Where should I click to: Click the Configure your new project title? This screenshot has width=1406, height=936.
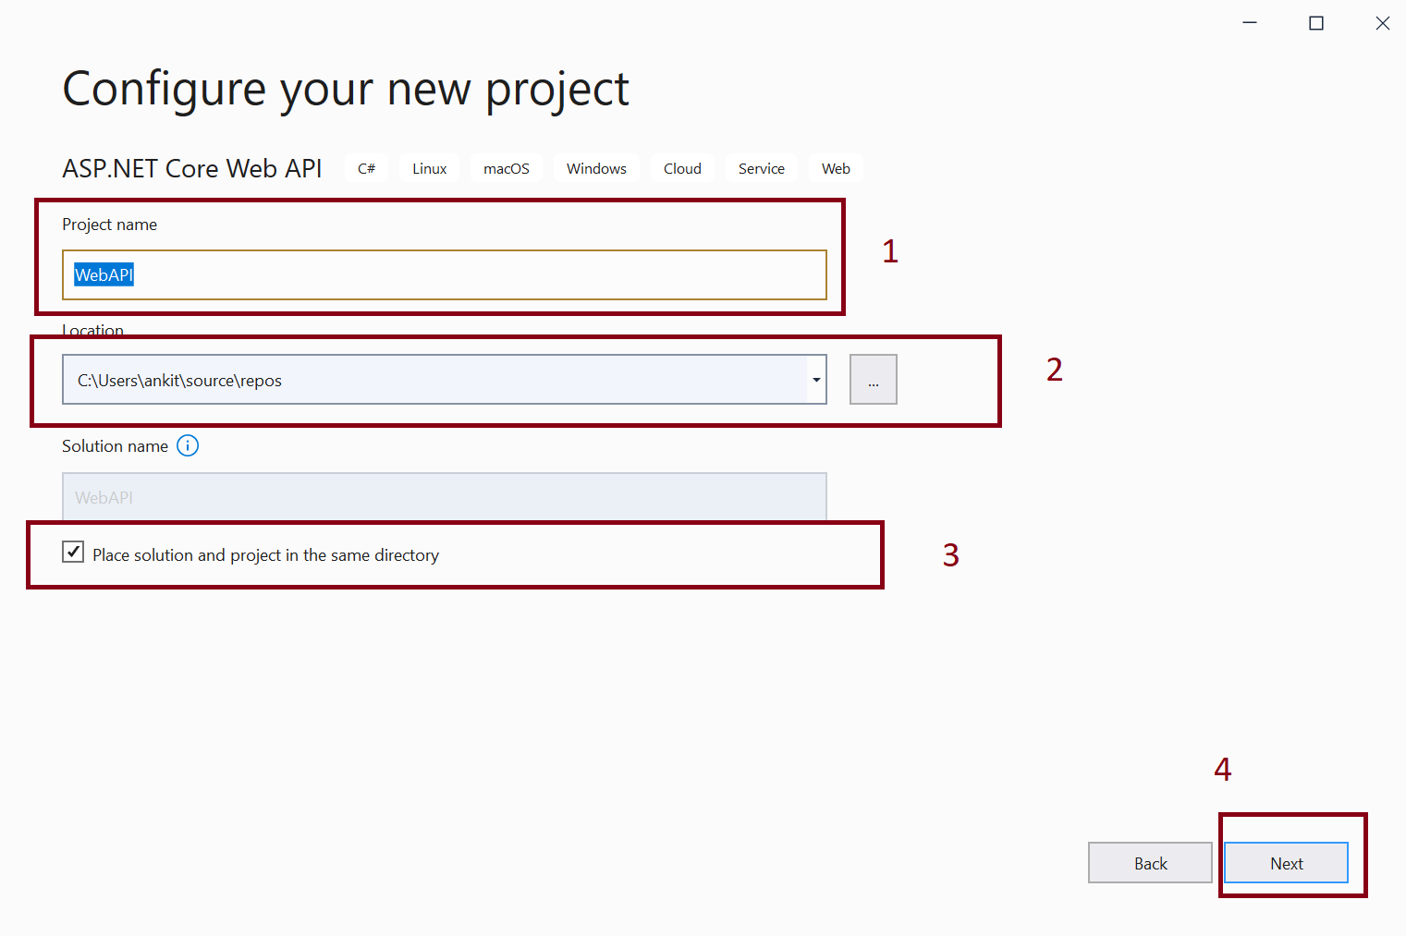point(346,91)
